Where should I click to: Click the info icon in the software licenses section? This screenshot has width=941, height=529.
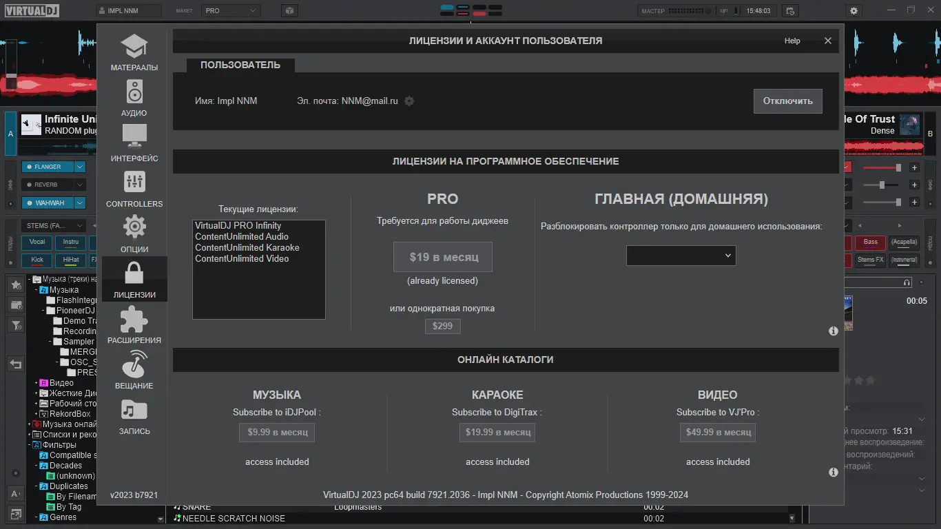834,331
